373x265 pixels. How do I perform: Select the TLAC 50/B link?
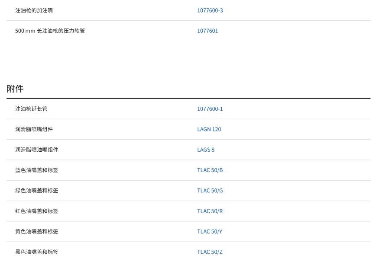tap(210, 170)
